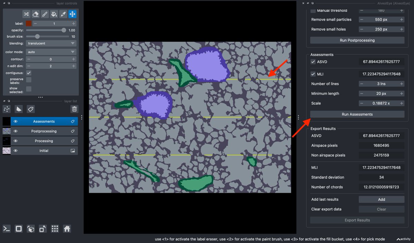414x243 pixels.
Task: Increase Remove small particles value
Action: pos(402,20)
